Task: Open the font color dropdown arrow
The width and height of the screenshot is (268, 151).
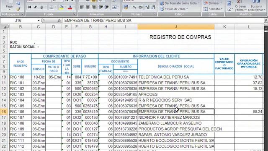Action: pyautogui.click(x=74, y=7)
